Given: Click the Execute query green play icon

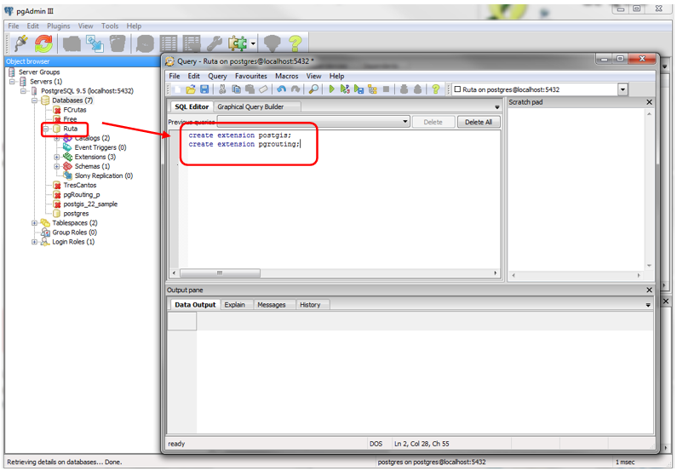Looking at the screenshot, I should [x=332, y=89].
